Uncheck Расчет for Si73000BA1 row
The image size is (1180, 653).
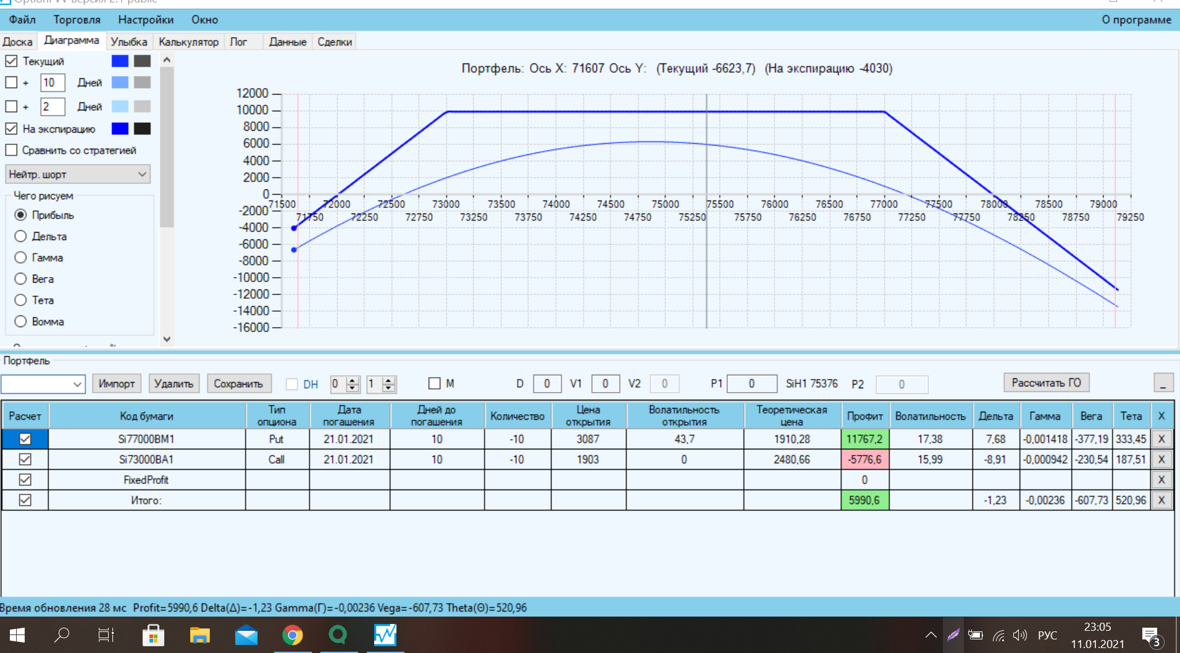click(25, 459)
